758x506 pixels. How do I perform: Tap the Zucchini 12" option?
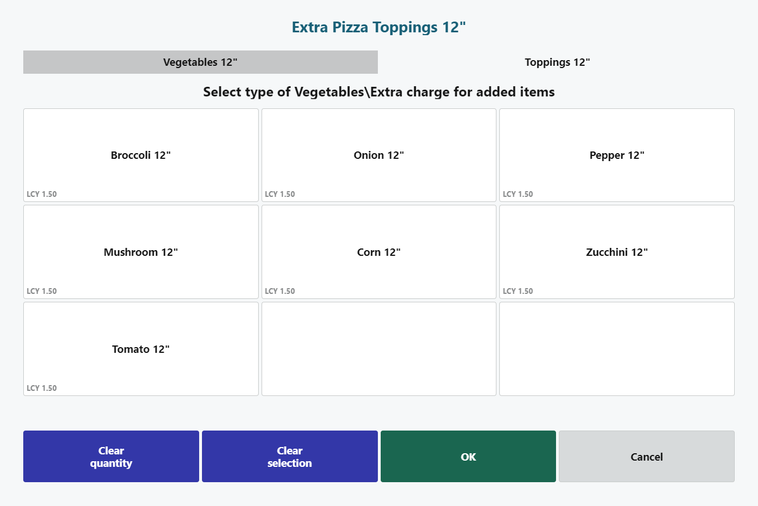[617, 252]
